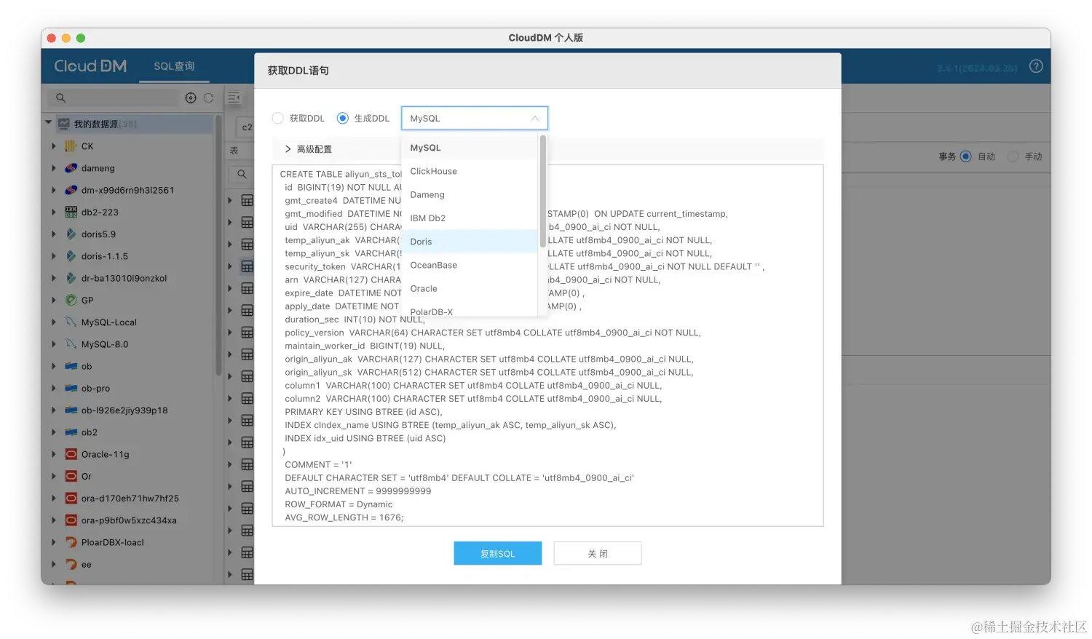Viewport: 1092px width, 639px height.
Task: Expand the dameng datasource node
Action: (53, 168)
